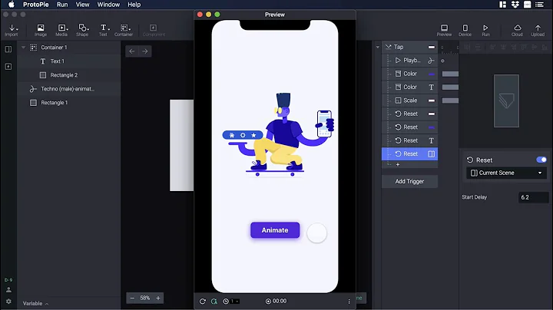
Task: Go forward with right arrow button
Action: (145, 51)
